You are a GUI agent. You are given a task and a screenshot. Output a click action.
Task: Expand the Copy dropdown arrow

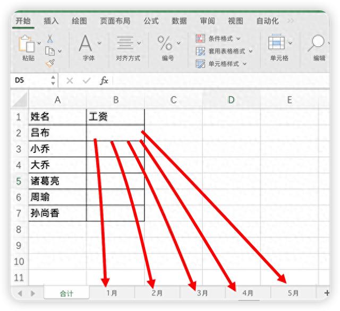click(x=59, y=51)
